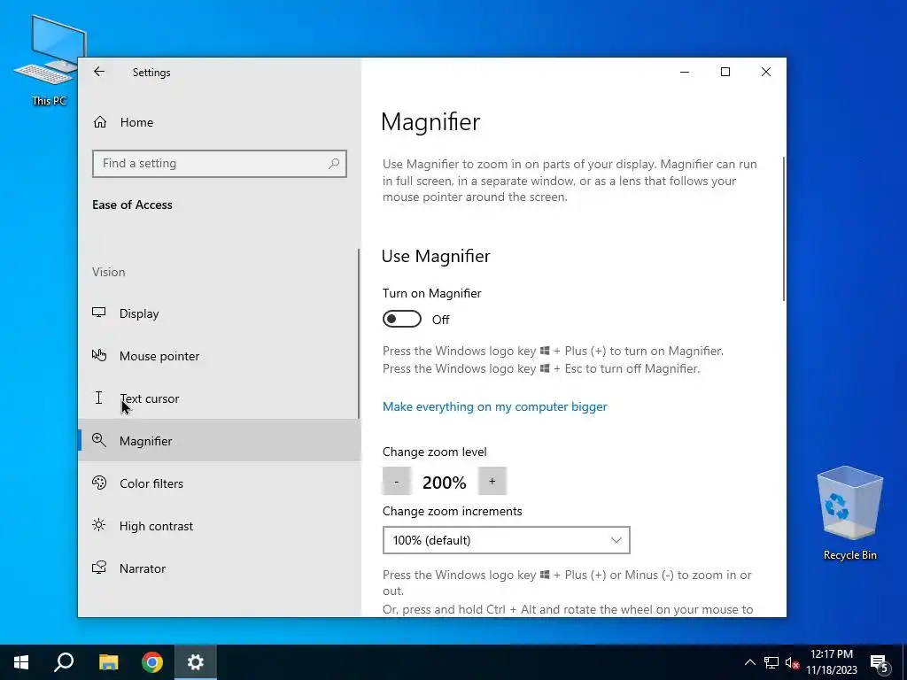Open Make everything on my computer bigger
The width and height of the screenshot is (907, 680).
(x=494, y=406)
